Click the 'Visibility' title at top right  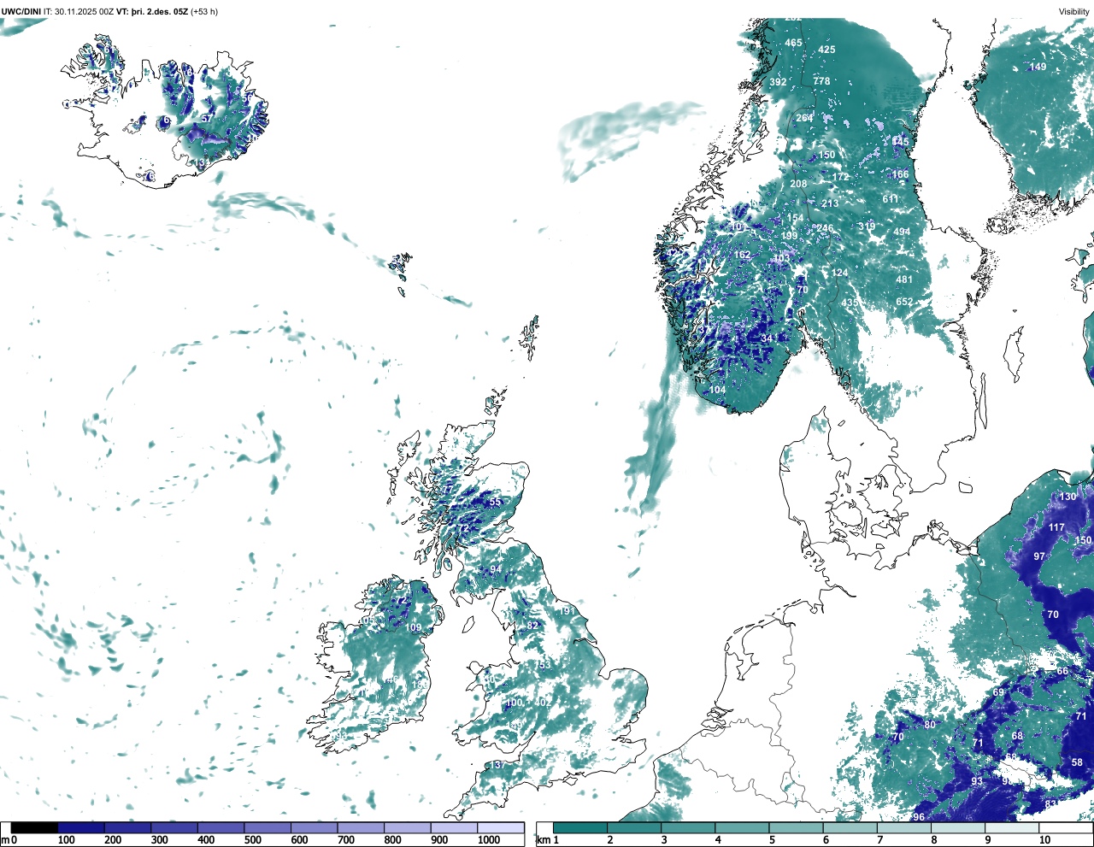pos(1074,11)
